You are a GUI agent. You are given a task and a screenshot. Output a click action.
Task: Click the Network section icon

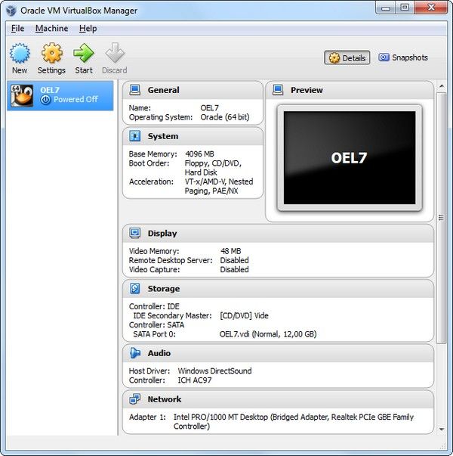pos(135,399)
